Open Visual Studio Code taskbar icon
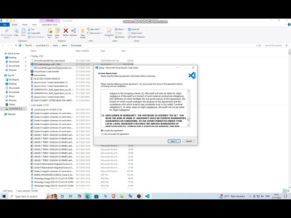Viewport: 291px width, 218px height. [x=147, y=196]
